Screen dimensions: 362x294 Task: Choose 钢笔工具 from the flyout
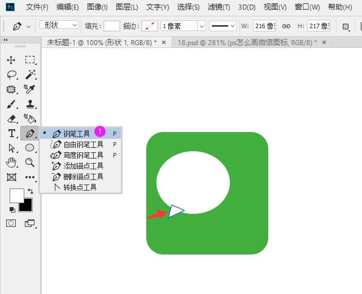81,134
